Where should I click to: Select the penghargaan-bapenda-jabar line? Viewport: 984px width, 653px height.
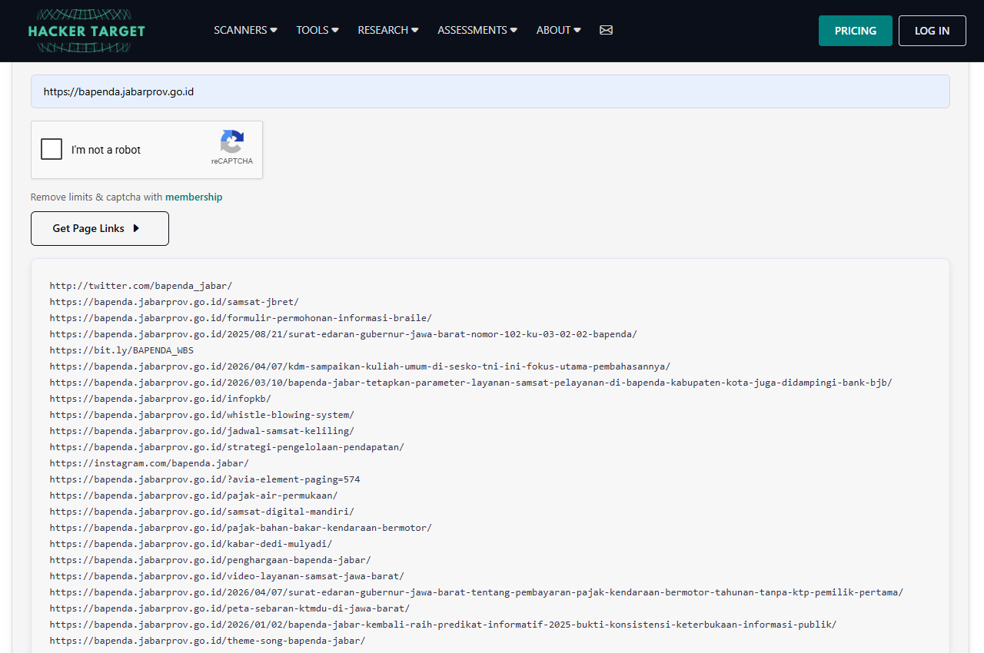(211, 559)
